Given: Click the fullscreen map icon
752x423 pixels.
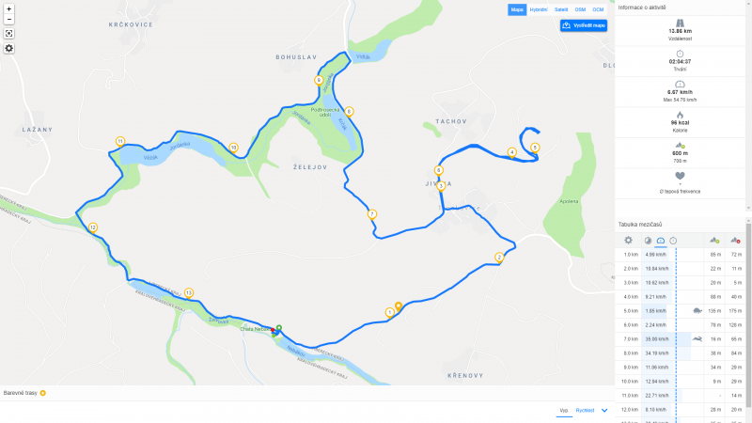Looking at the screenshot, I should 8,34.
